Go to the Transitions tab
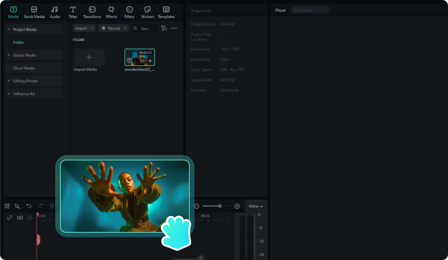This screenshot has height=260, width=448. (92, 12)
